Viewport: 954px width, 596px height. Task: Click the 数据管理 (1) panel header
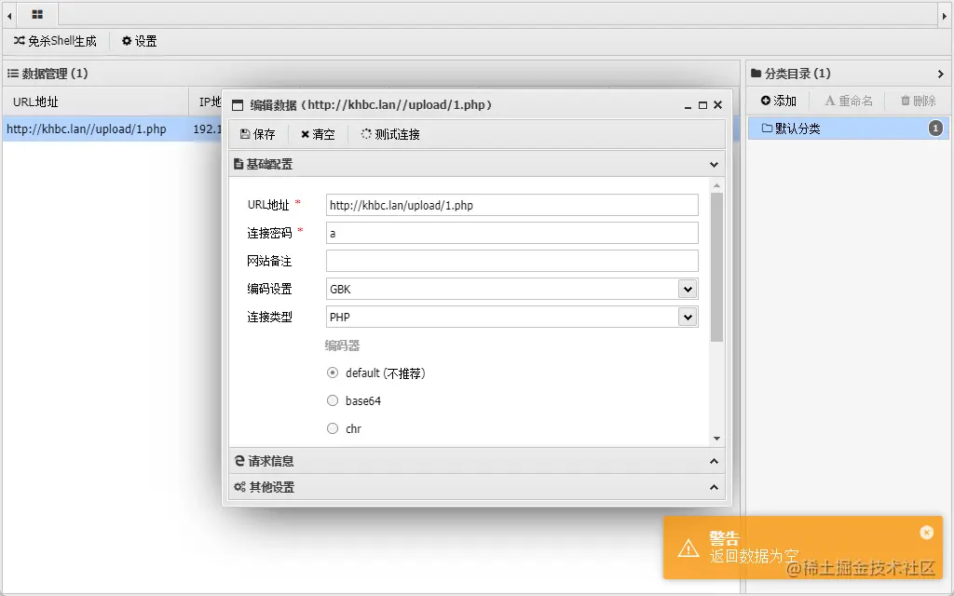[371, 74]
